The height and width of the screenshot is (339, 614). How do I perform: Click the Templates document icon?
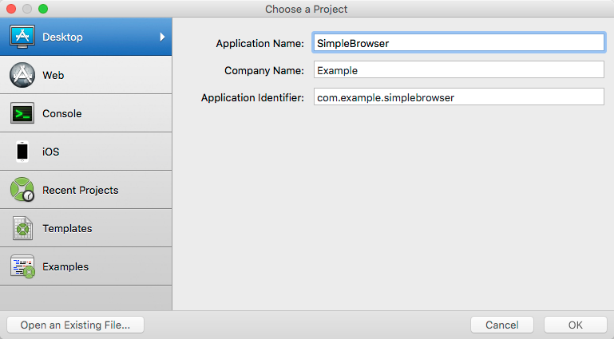click(22, 228)
